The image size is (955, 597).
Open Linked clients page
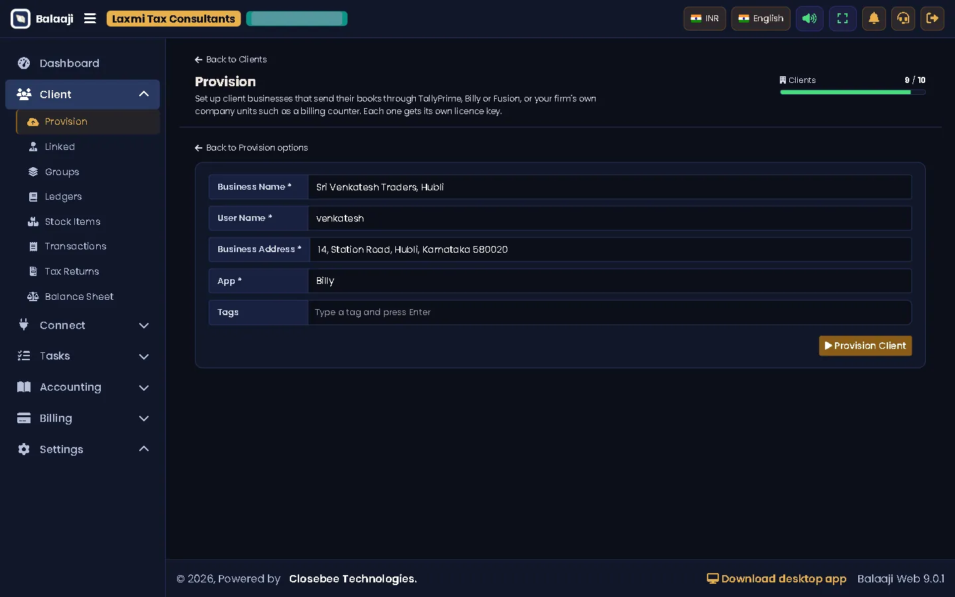pos(88,147)
